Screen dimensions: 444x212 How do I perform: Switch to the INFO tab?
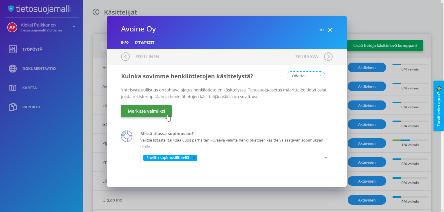tap(125, 43)
